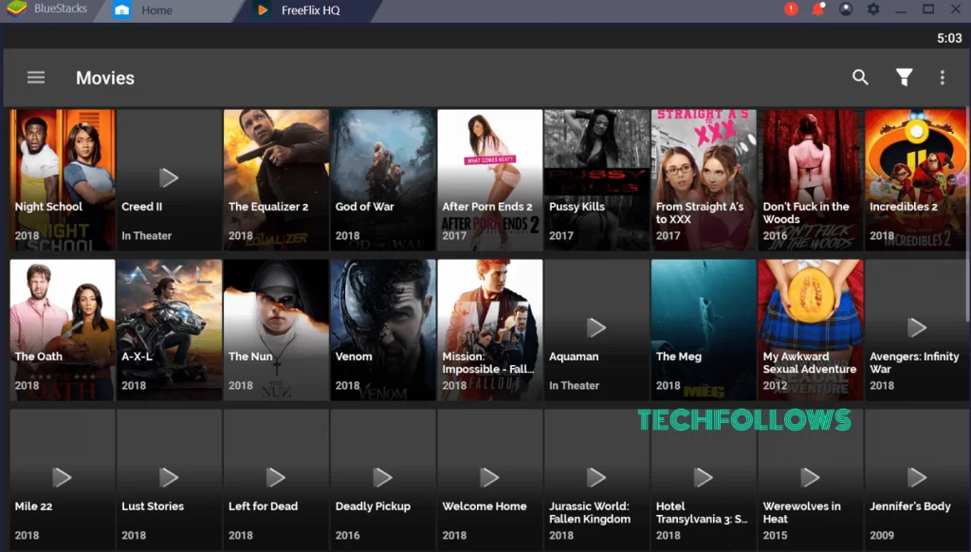Viewport: 971px width, 552px height.
Task: Open The Oath movie poster
Action: pos(63,330)
